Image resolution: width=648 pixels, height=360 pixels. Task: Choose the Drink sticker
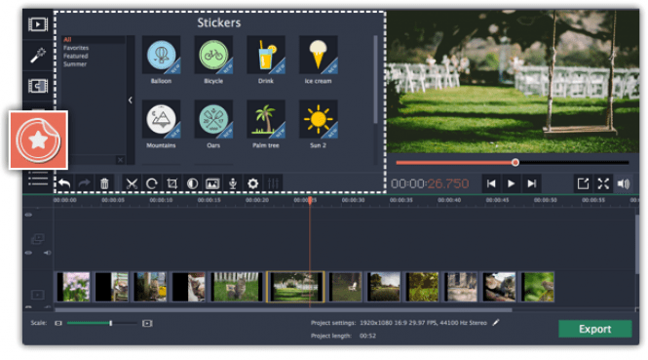click(x=266, y=55)
